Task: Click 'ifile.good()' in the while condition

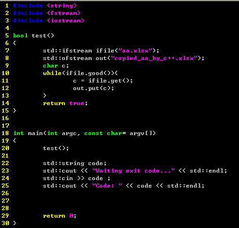Action: point(88,73)
